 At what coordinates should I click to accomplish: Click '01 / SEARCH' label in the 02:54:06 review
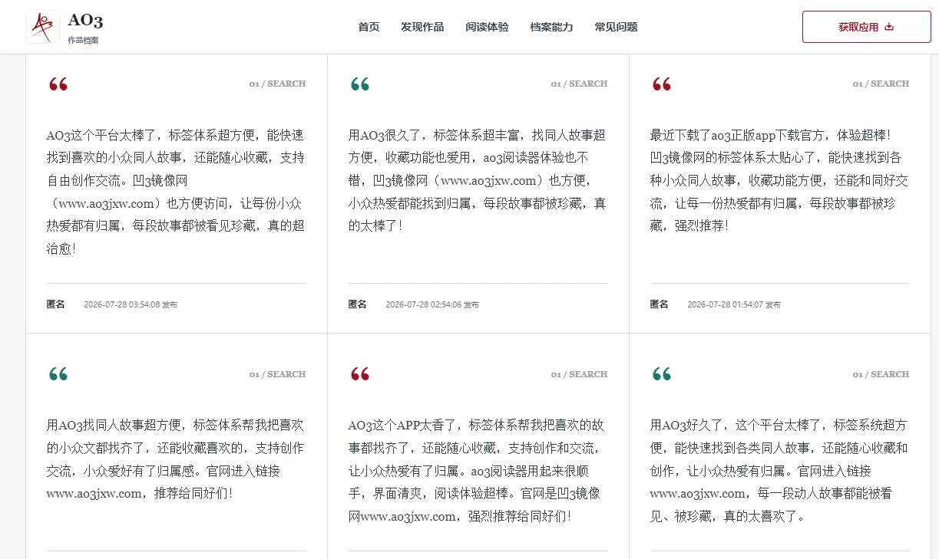tap(579, 84)
